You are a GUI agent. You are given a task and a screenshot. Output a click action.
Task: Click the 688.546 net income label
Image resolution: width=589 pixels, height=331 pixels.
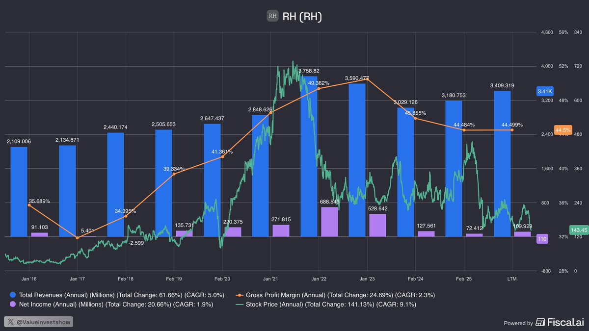[x=329, y=202]
